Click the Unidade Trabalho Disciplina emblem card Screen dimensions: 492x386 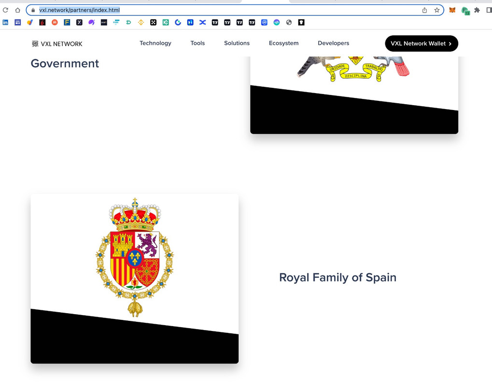pos(354,95)
